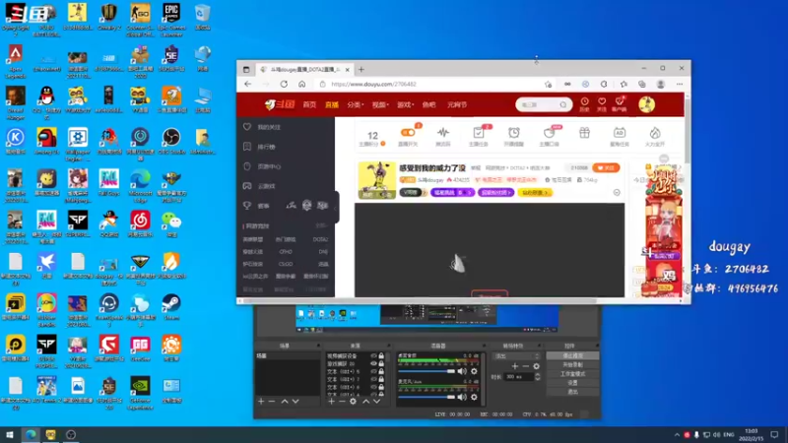Switch to the Douyu stream browser tab
The width and height of the screenshot is (788, 443).
pos(304,69)
